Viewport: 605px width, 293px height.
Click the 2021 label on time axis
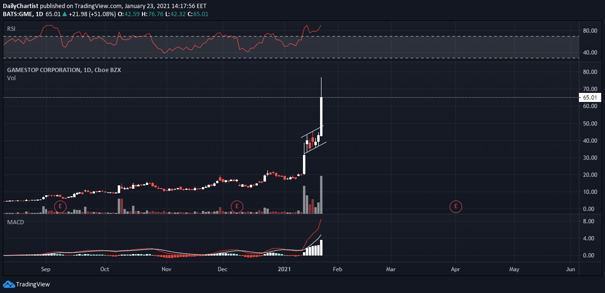click(285, 269)
